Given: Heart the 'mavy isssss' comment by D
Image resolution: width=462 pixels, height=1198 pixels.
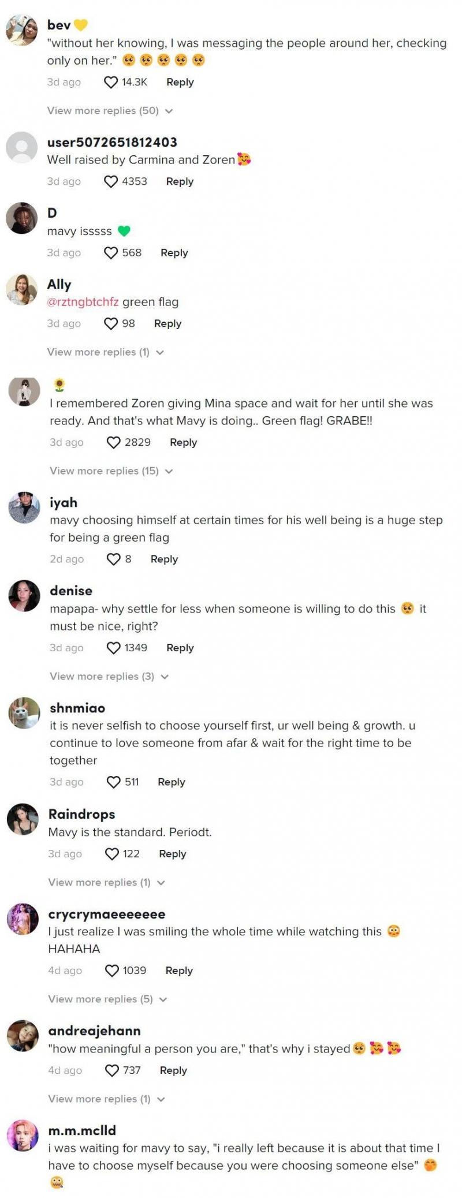Looking at the screenshot, I should tap(111, 253).
